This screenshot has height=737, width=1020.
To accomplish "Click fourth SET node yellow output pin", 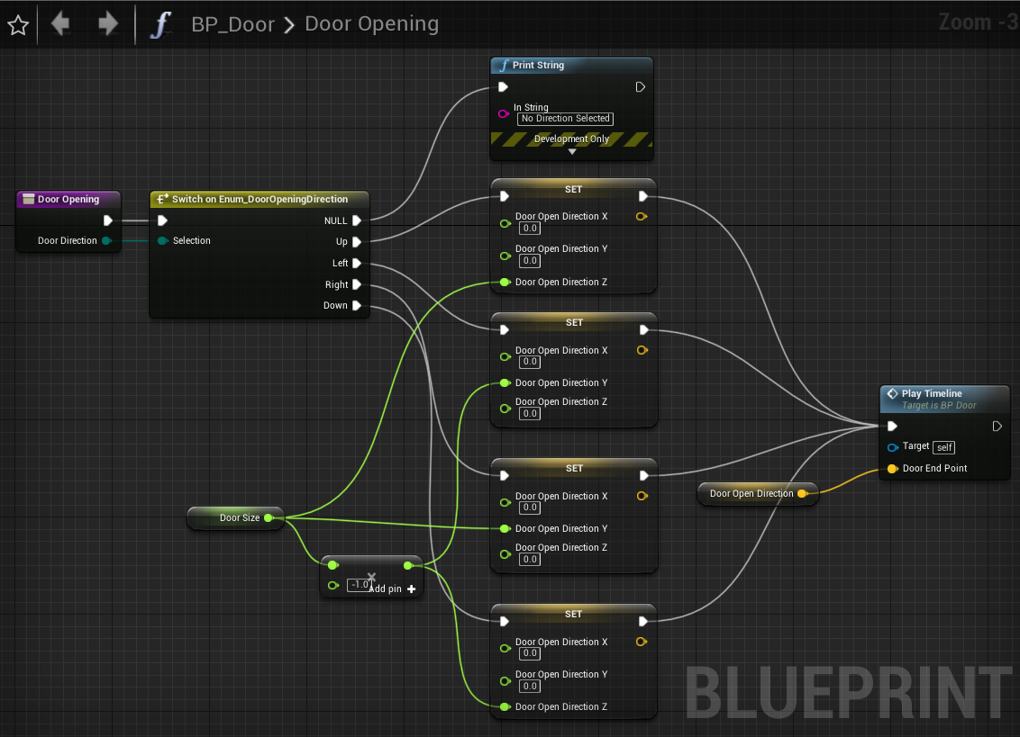I will [x=642, y=643].
